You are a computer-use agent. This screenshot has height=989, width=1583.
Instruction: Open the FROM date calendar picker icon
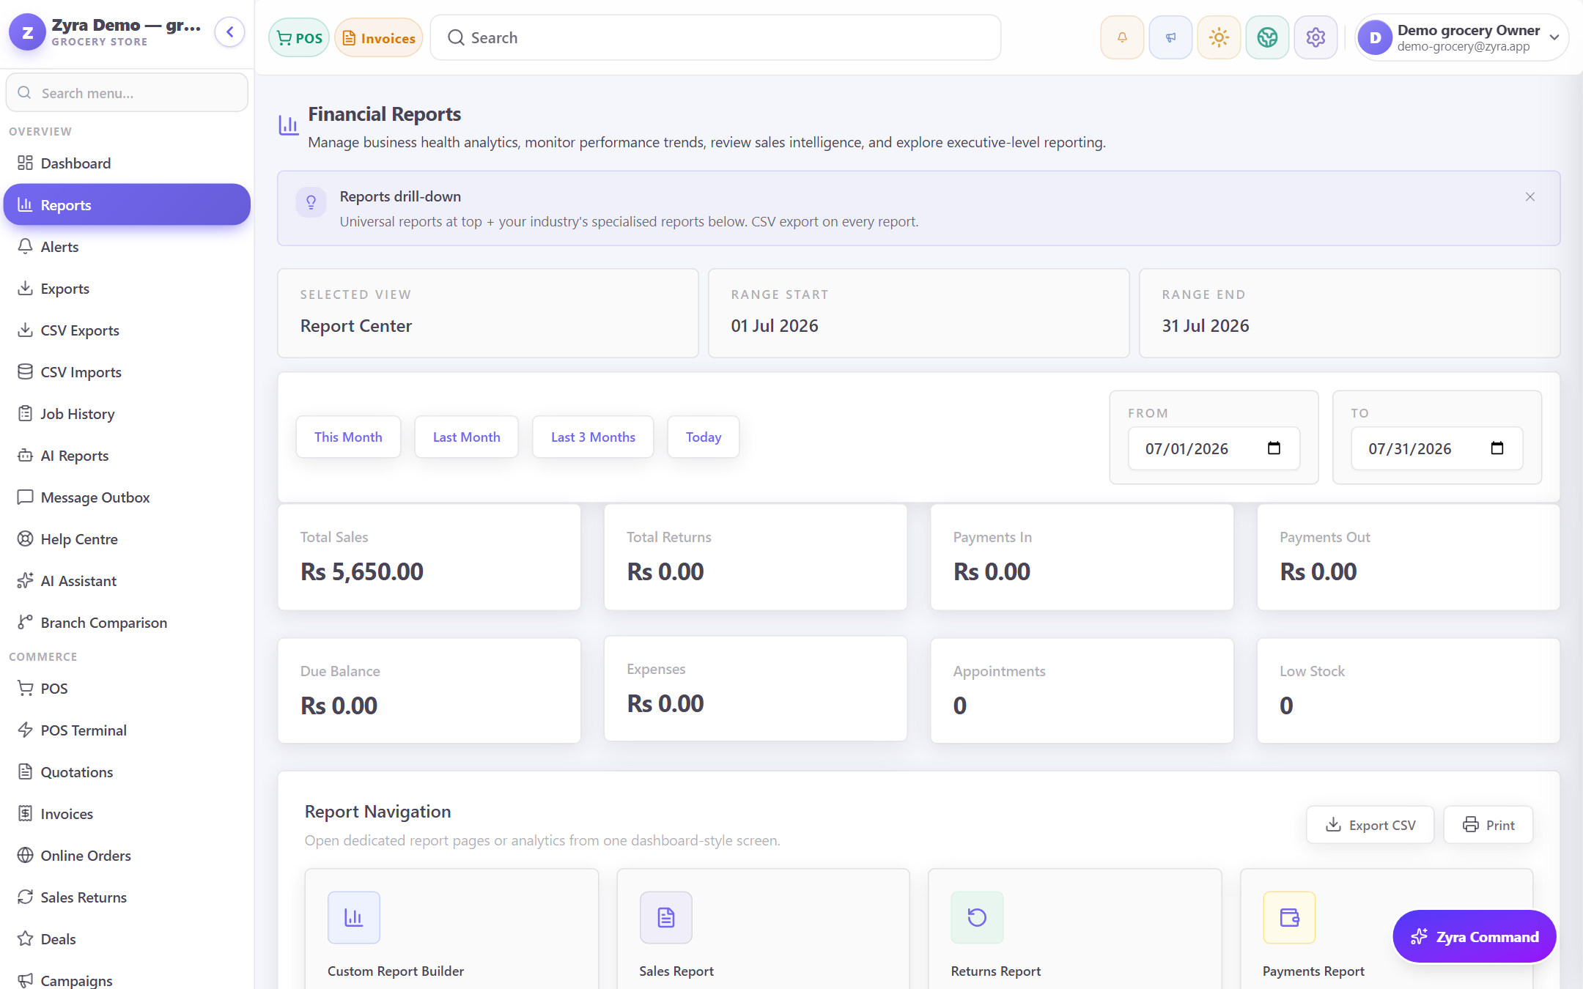pyautogui.click(x=1274, y=448)
